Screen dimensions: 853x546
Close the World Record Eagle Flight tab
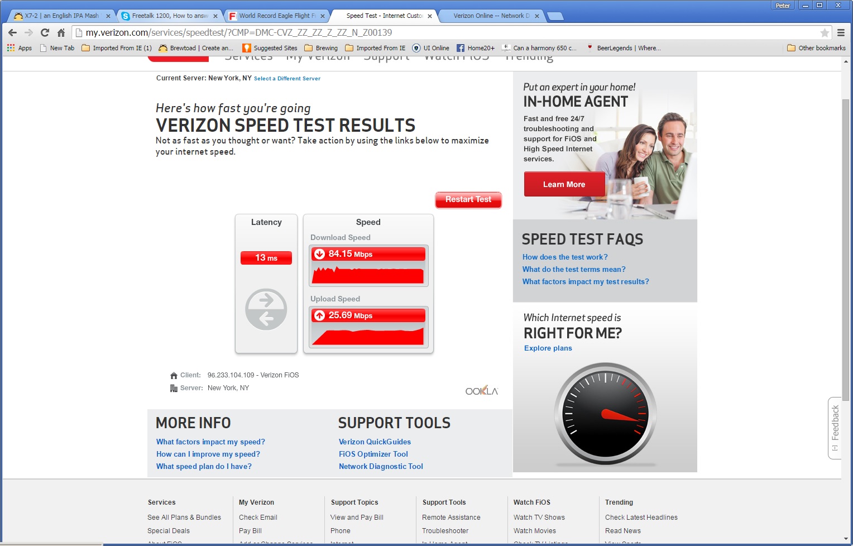click(x=323, y=16)
